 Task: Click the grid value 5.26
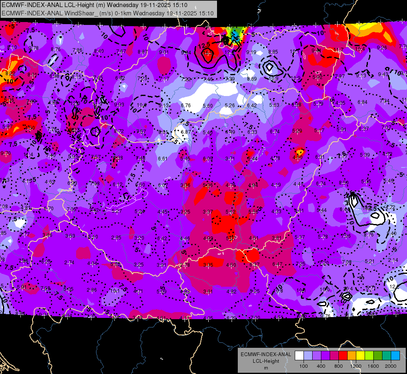230,106
